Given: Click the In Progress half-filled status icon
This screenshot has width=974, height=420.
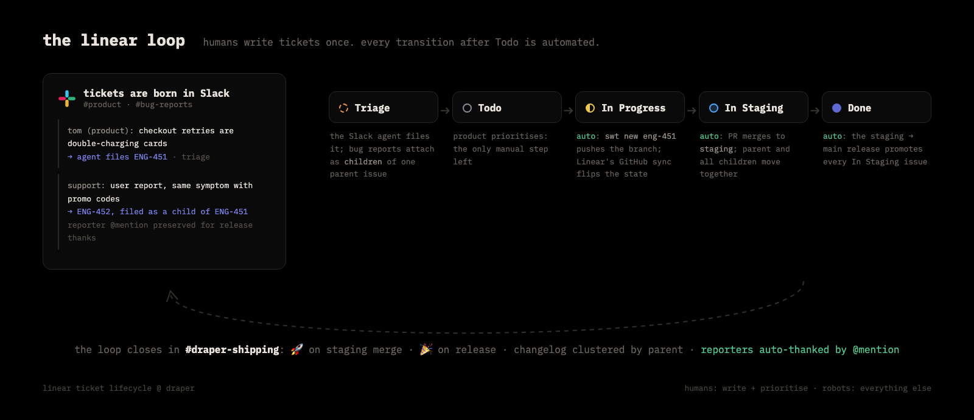Looking at the screenshot, I should tap(590, 108).
